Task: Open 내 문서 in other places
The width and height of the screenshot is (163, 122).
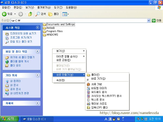Action: 14,85
